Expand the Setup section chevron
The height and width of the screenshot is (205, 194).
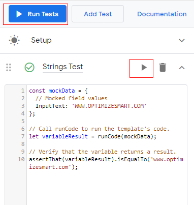click(x=182, y=41)
